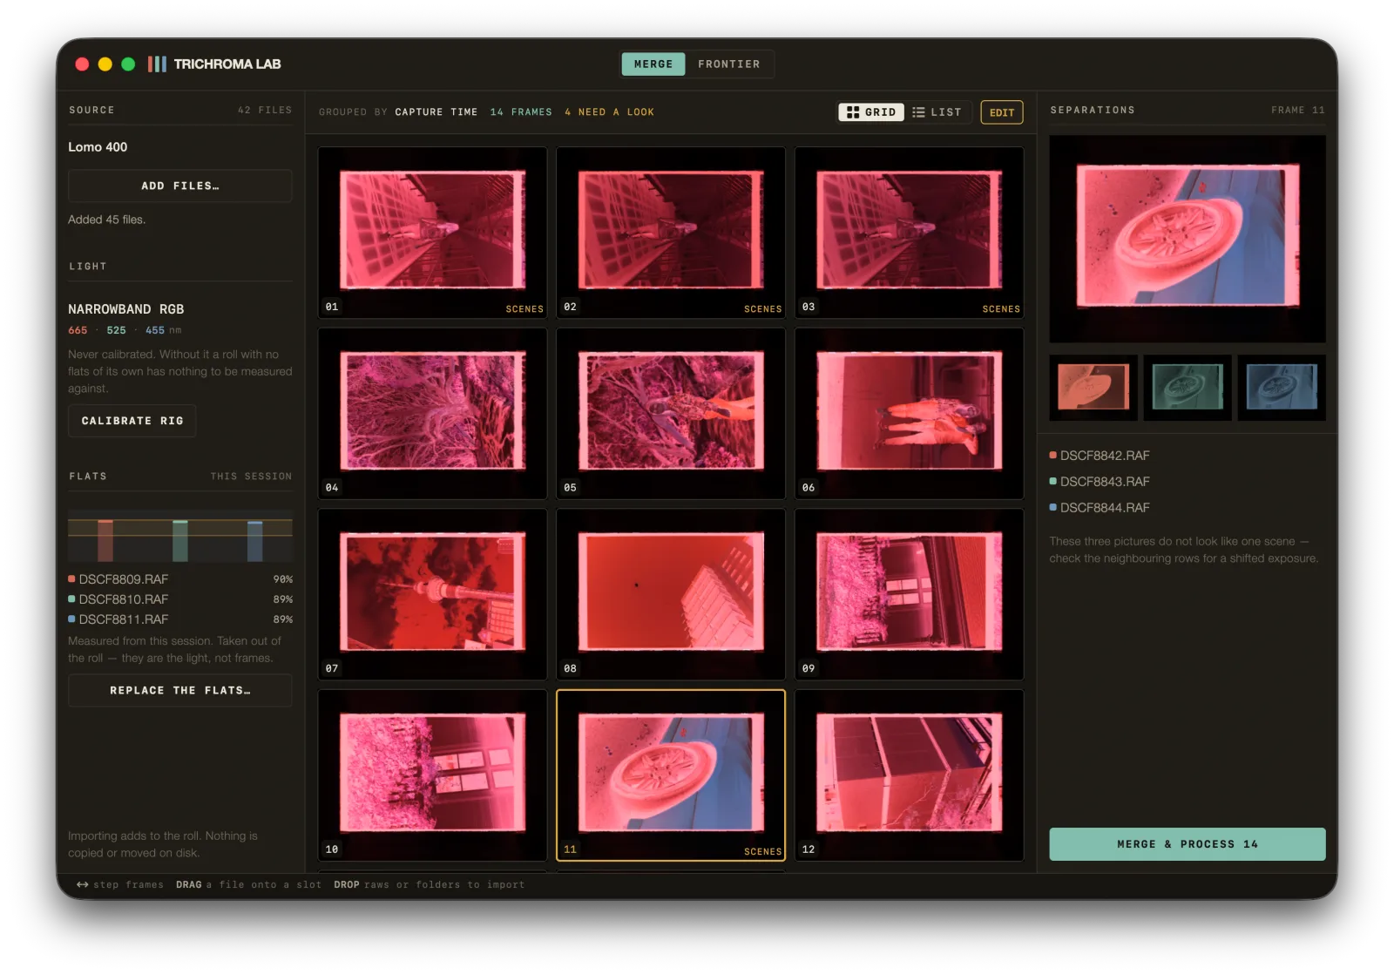Screen dimensions: 1394x974
Task: Click the red flat level bar
Action: click(105, 540)
